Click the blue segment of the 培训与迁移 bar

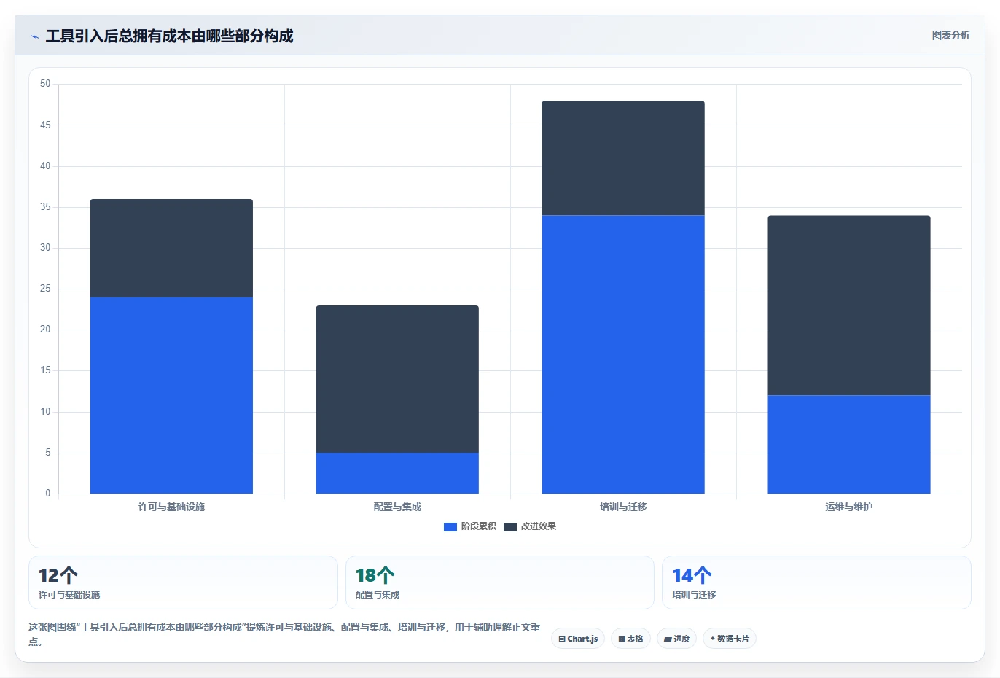(x=623, y=354)
